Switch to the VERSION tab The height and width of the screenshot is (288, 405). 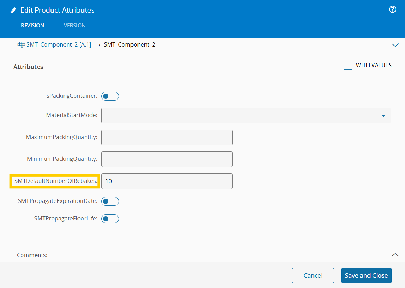[75, 26]
